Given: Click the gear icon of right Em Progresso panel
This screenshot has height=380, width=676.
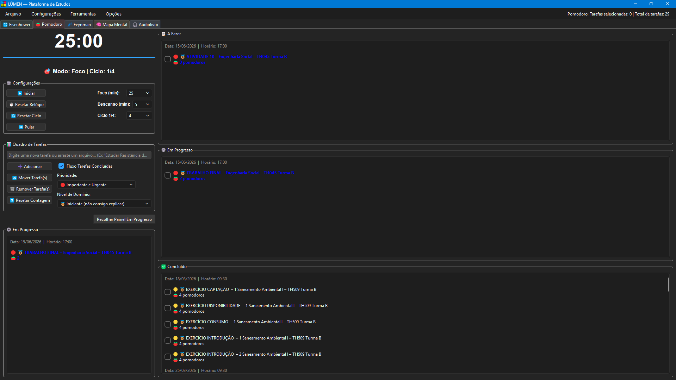Looking at the screenshot, I should pyautogui.click(x=163, y=150).
